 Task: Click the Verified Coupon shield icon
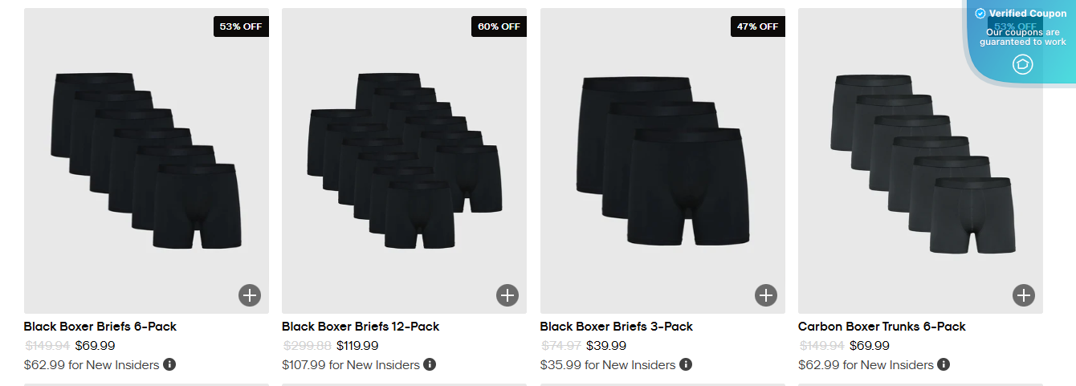pyautogui.click(x=1022, y=64)
